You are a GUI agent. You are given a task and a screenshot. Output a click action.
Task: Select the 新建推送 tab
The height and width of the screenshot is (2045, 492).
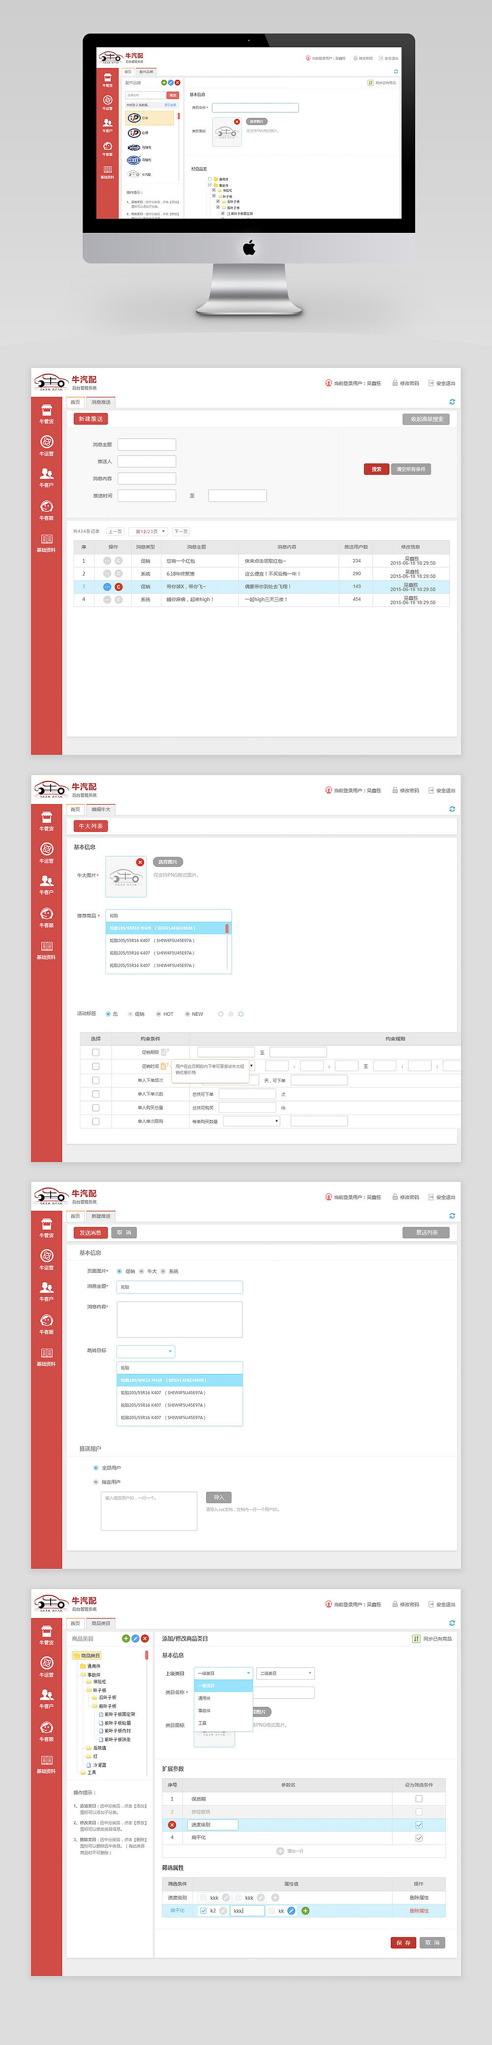point(101,1216)
